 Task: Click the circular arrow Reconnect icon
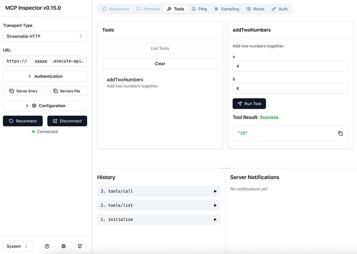click(11, 121)
